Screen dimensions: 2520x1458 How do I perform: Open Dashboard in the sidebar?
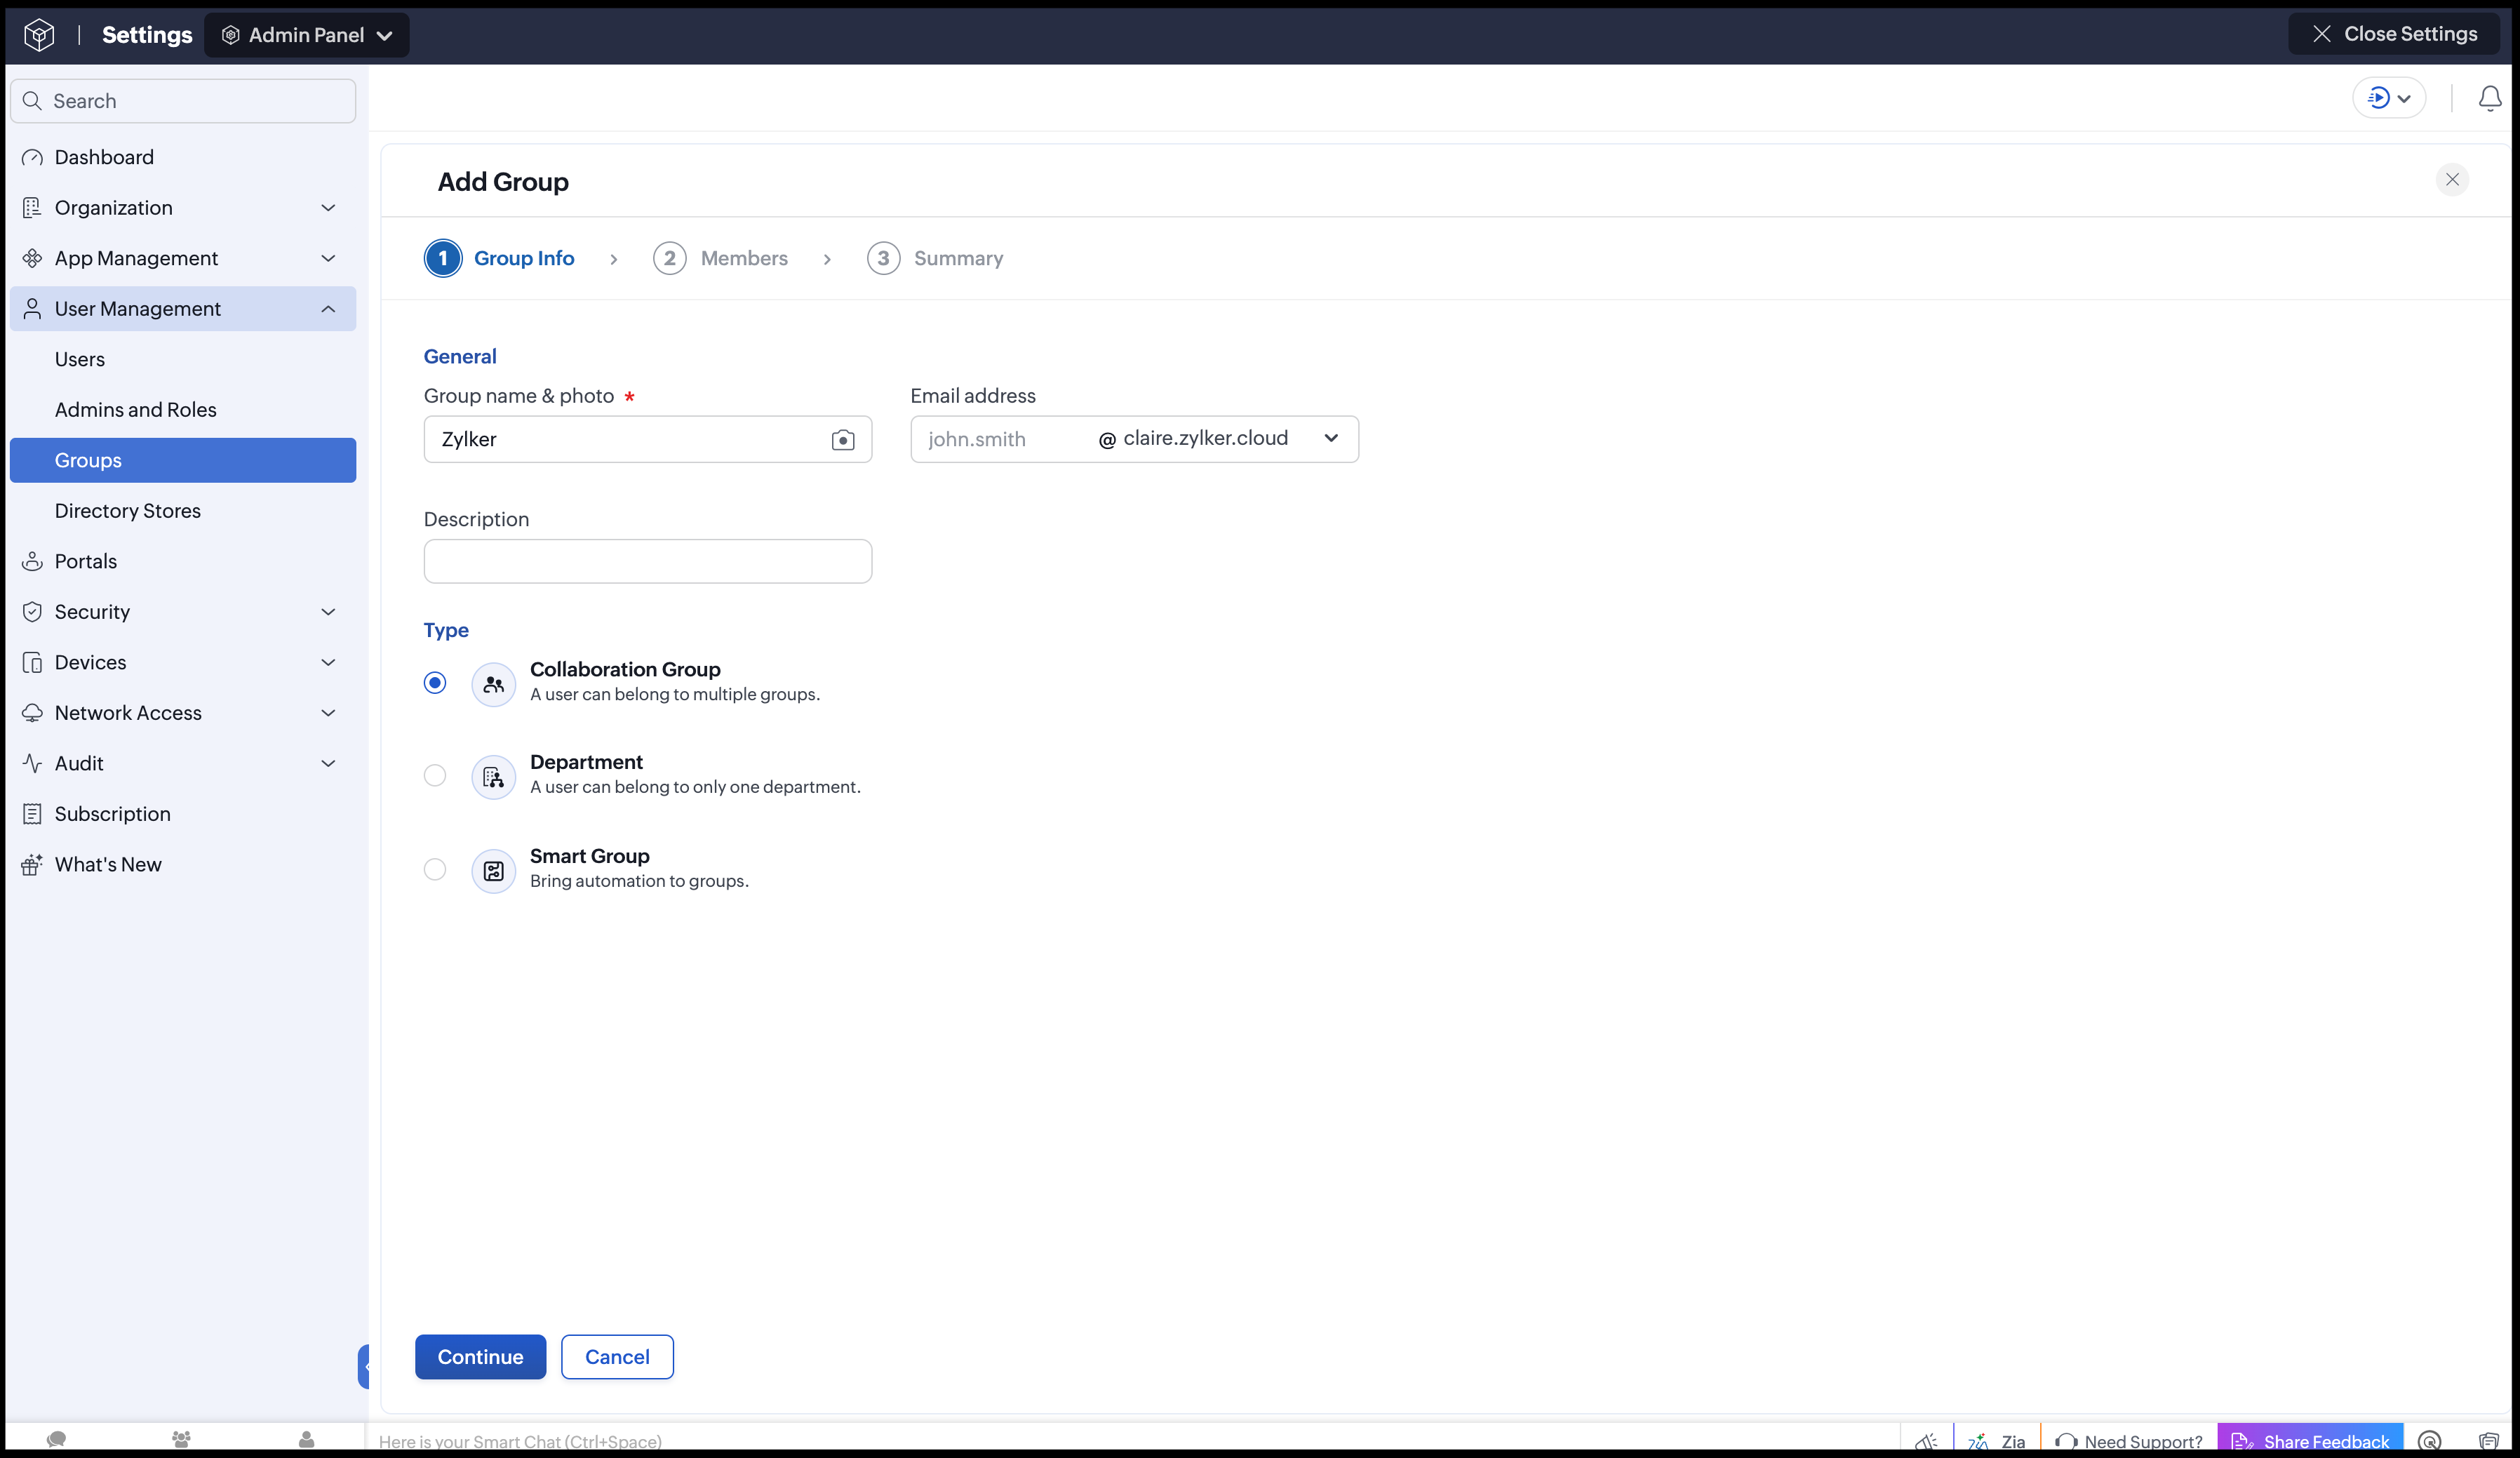coord(183,157)
